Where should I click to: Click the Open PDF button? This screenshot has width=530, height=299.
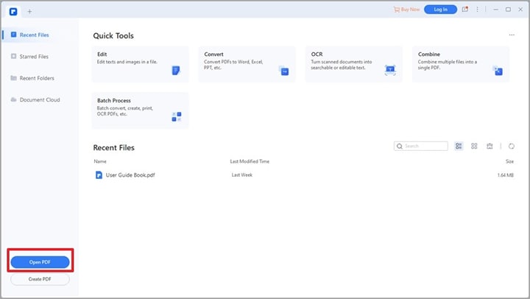[x=40, y=261]
